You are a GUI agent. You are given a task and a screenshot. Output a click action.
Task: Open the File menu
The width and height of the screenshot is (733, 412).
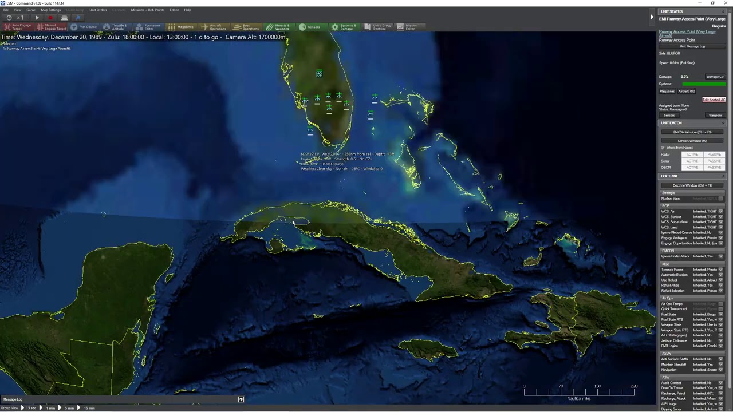click(6, 10)
